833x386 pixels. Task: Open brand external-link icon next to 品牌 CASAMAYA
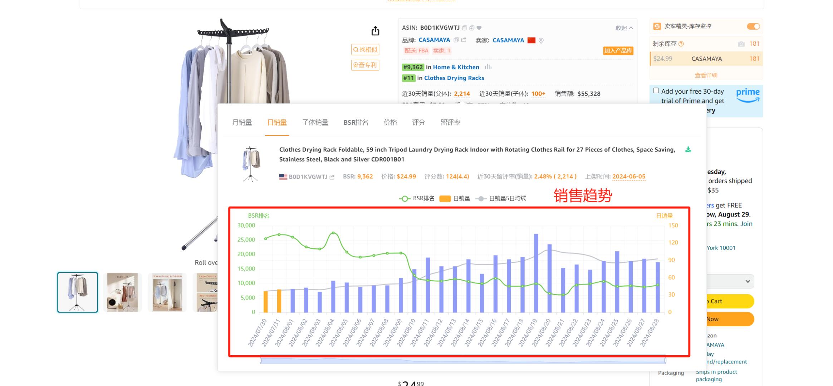[464, 40]
